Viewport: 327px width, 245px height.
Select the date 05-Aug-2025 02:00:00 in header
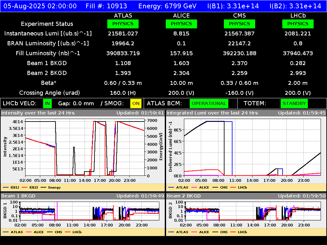point(40,6)
